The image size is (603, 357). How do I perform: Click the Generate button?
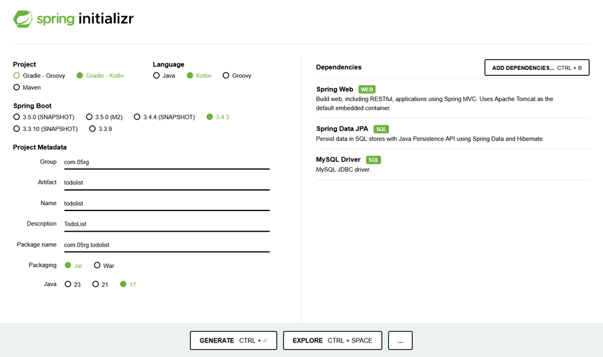tap(233, 341)
